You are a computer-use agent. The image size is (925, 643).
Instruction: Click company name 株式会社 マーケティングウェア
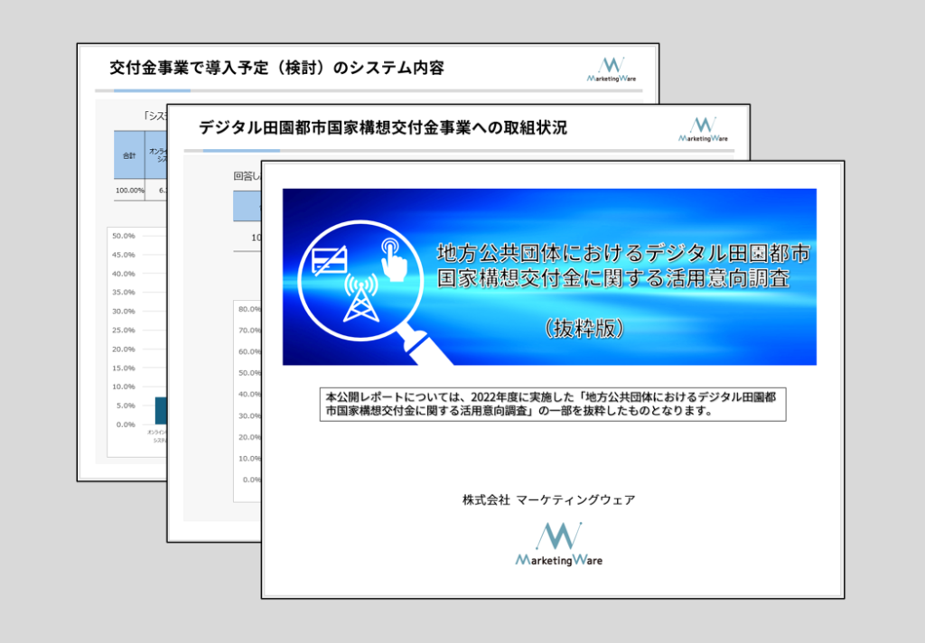click(548, 499)
